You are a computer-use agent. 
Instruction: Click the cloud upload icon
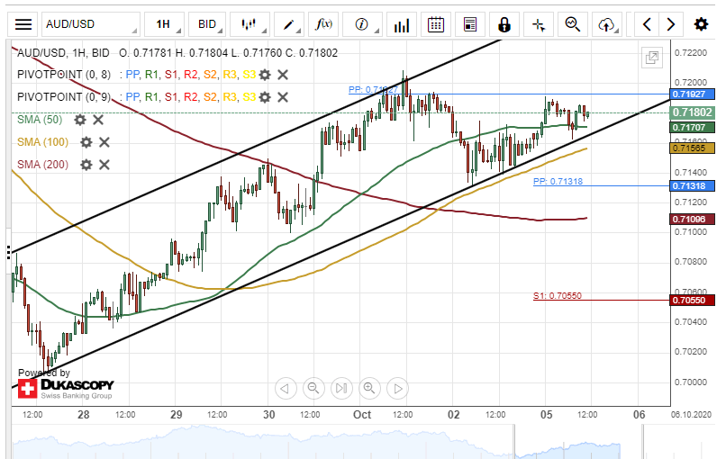[607, 24]
